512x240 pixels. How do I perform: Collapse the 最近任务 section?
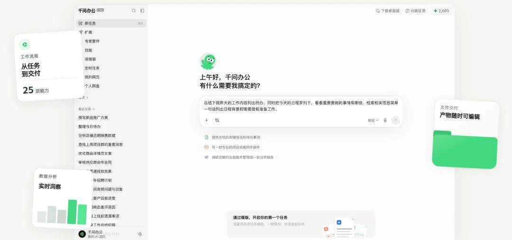click(x=87, y=109)
